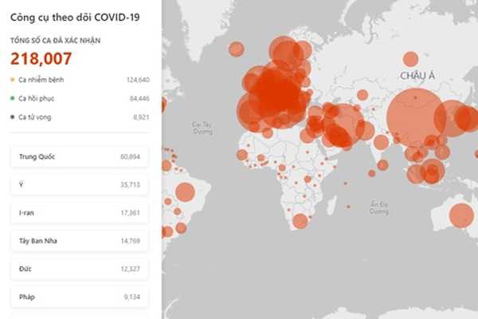The width and height of the screenshot is (478, 319).
Task: Select Pháp in the country list
Action: click(x=80, y=297)
